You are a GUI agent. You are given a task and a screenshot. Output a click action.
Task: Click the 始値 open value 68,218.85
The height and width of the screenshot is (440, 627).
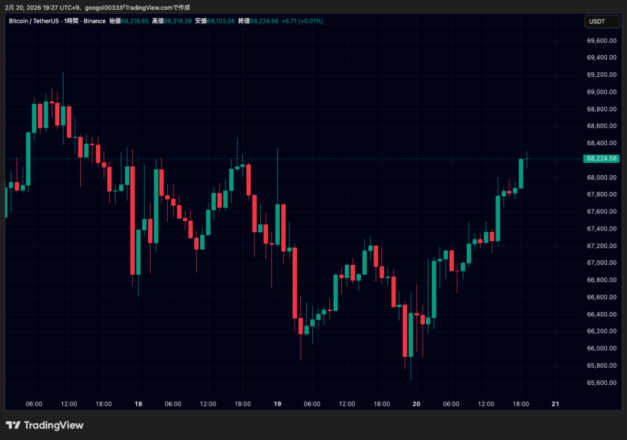(x=135, y=21)
